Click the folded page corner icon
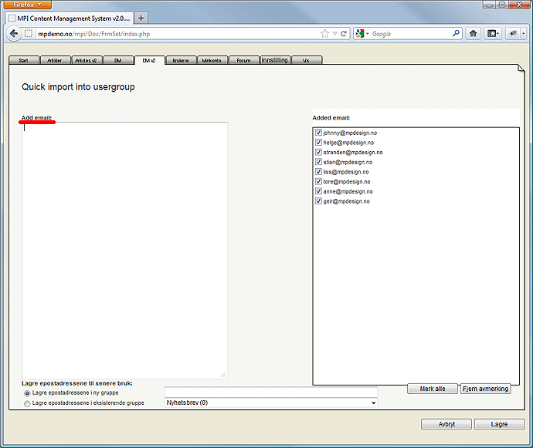The image size is (533, 448). [521, 69]
